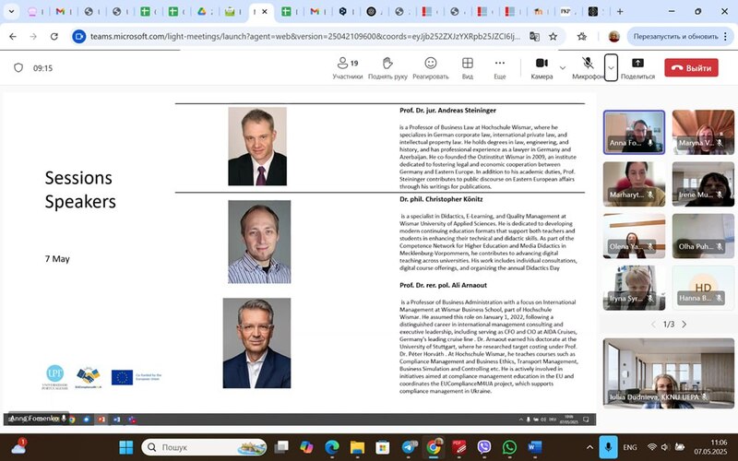This screenshot has width=738, height=461.
Task: Click the browser back arrow
Action: tap(13, 36)
